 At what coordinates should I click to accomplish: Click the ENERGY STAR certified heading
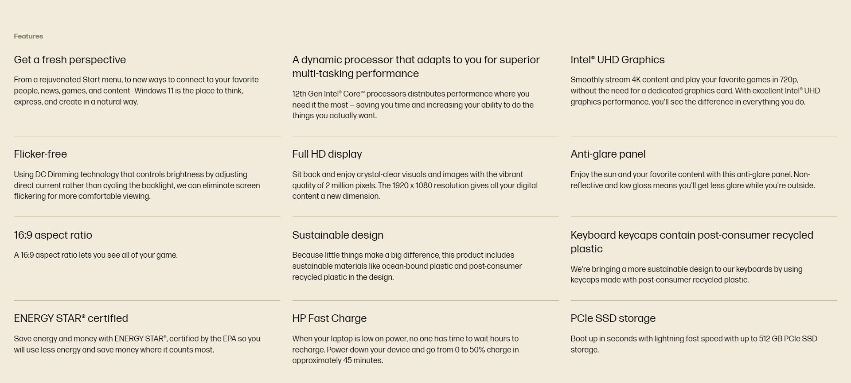(71, 318)
